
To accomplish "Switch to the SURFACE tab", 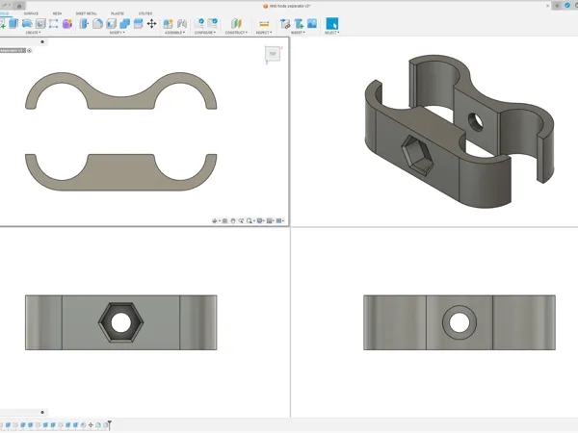I will point(31,13).
